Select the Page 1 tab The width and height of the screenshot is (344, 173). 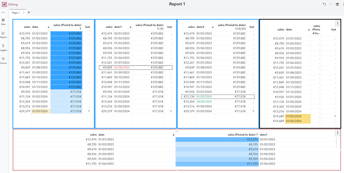click(x=16, y=13)
